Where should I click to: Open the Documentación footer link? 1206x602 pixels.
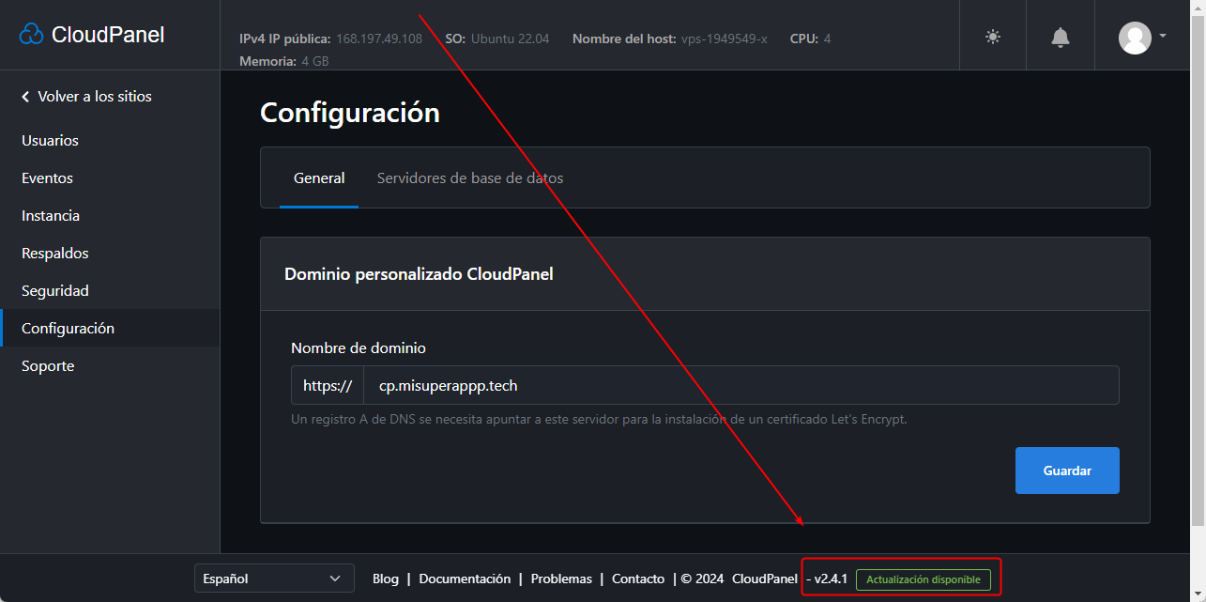[465, 579]
